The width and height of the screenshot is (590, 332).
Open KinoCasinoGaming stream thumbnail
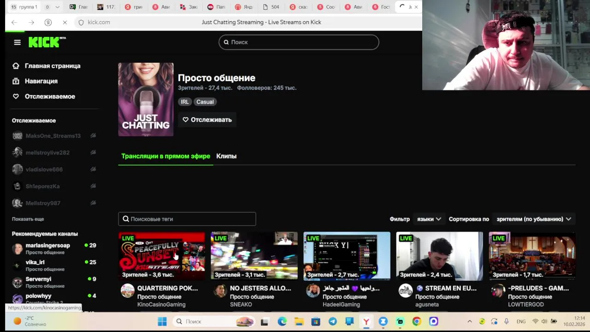pos(162,256)
